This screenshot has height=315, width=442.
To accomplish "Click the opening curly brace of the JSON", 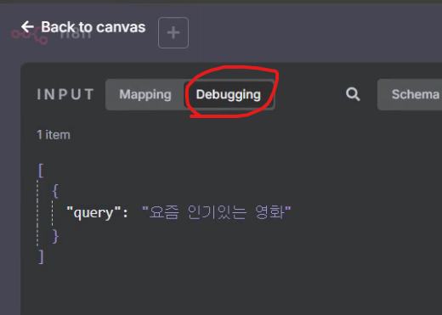I will 55,191.
